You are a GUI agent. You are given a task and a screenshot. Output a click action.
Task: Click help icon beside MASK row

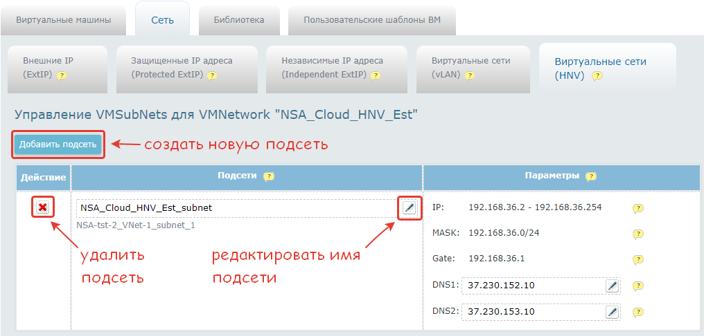coord(638,234)
